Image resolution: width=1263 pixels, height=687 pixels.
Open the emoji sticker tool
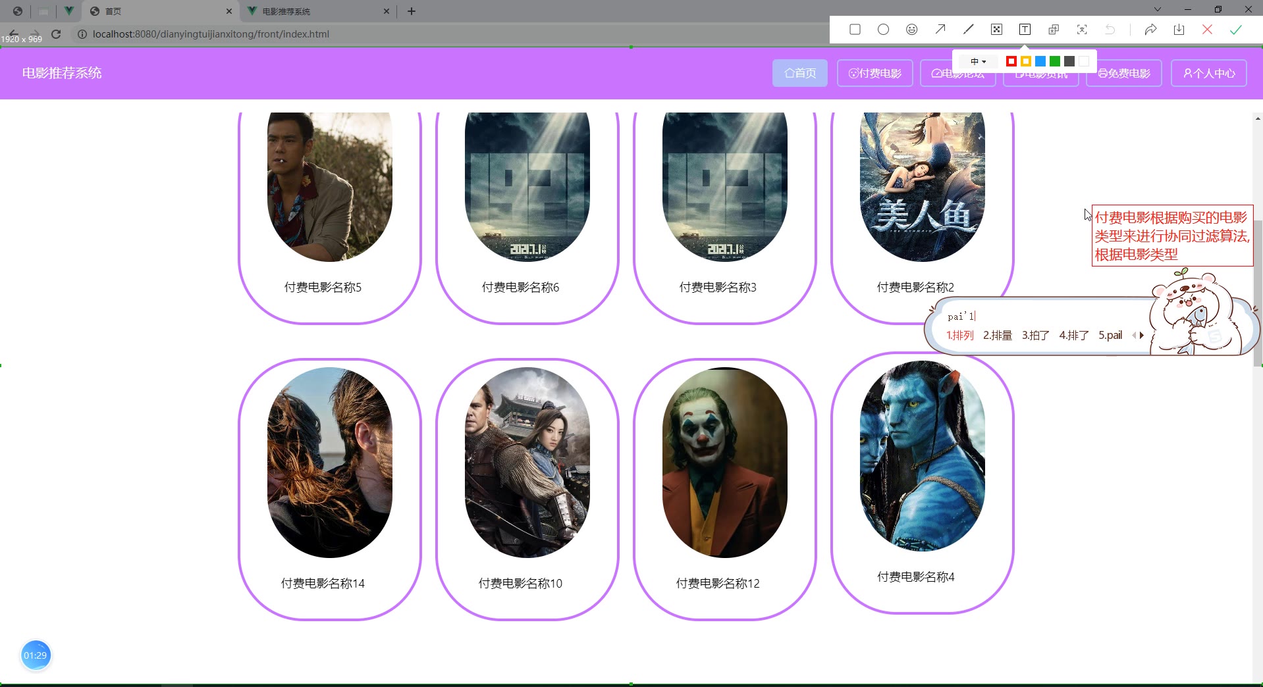(x=911, y=30)
